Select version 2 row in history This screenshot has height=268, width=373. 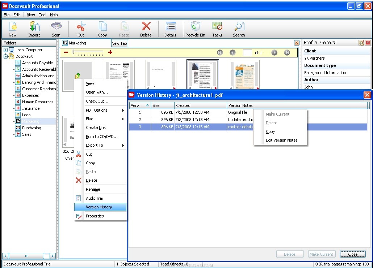click(248, 120)
